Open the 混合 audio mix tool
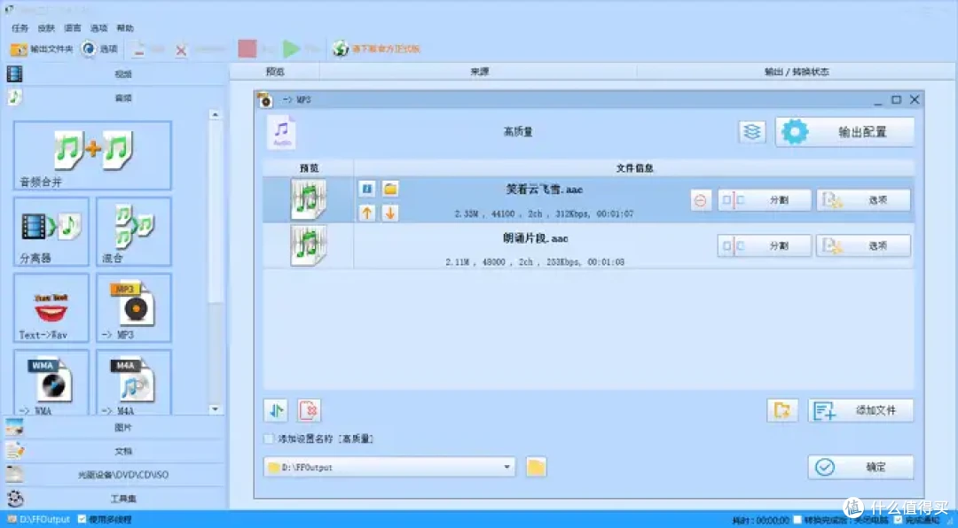Screen dimensions: 958x528 point(134,231)
